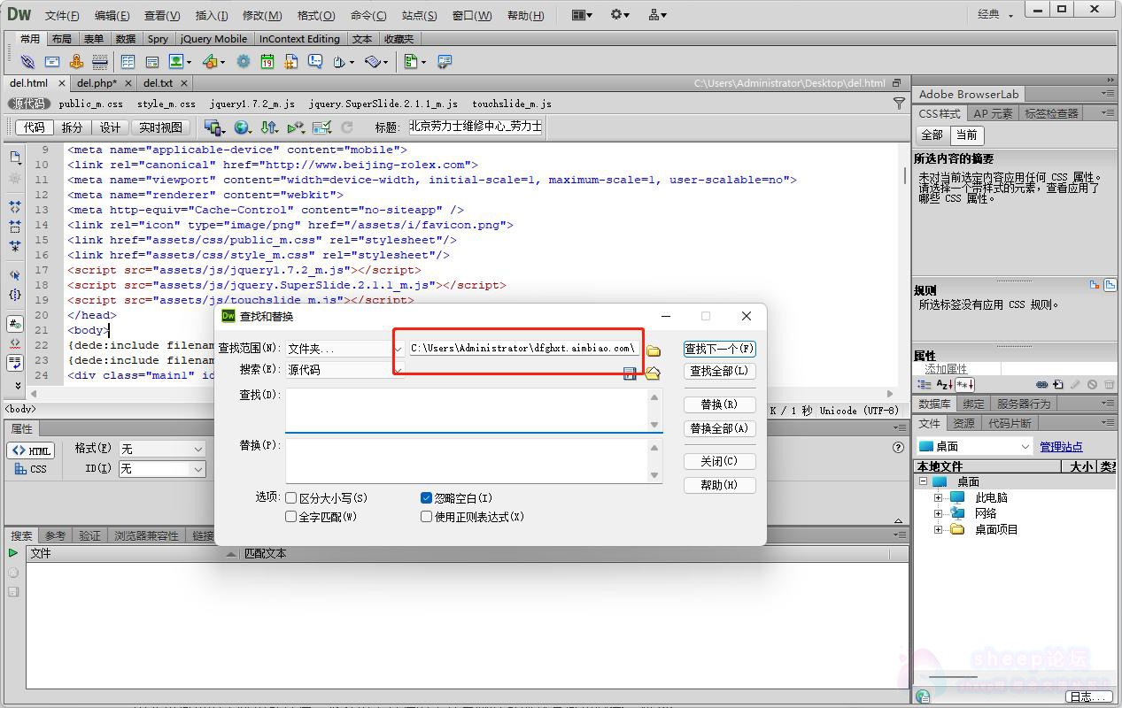Open the File Management arrows icon
The image size is (1122, 708).
point(268,127)
